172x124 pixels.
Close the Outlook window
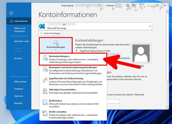point(165,5)
